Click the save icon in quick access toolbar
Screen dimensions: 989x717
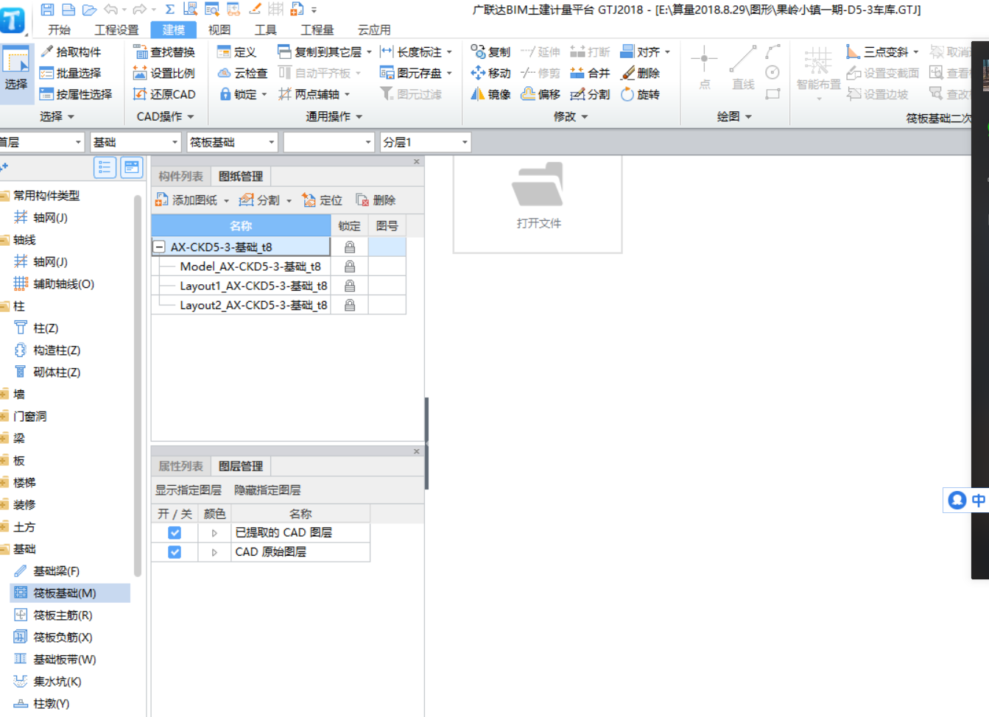click(x=47, y=10)
